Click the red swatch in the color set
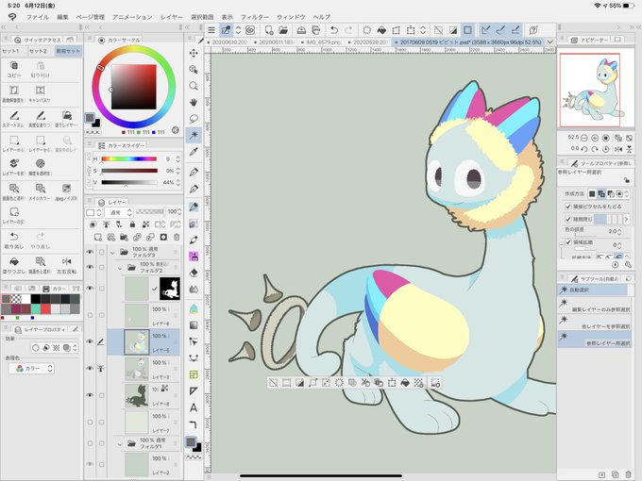This screenshot has height=481, width=642. coord(45,308)
